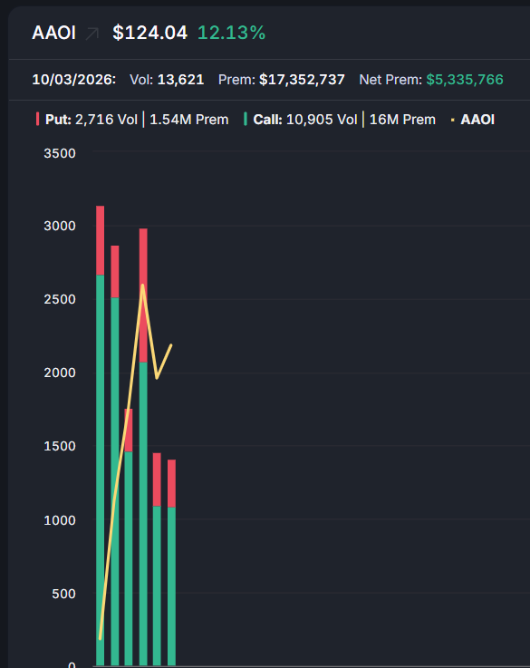530x668 pixels.
Task: Toggle the Call series legend
Action: point(340,120)
